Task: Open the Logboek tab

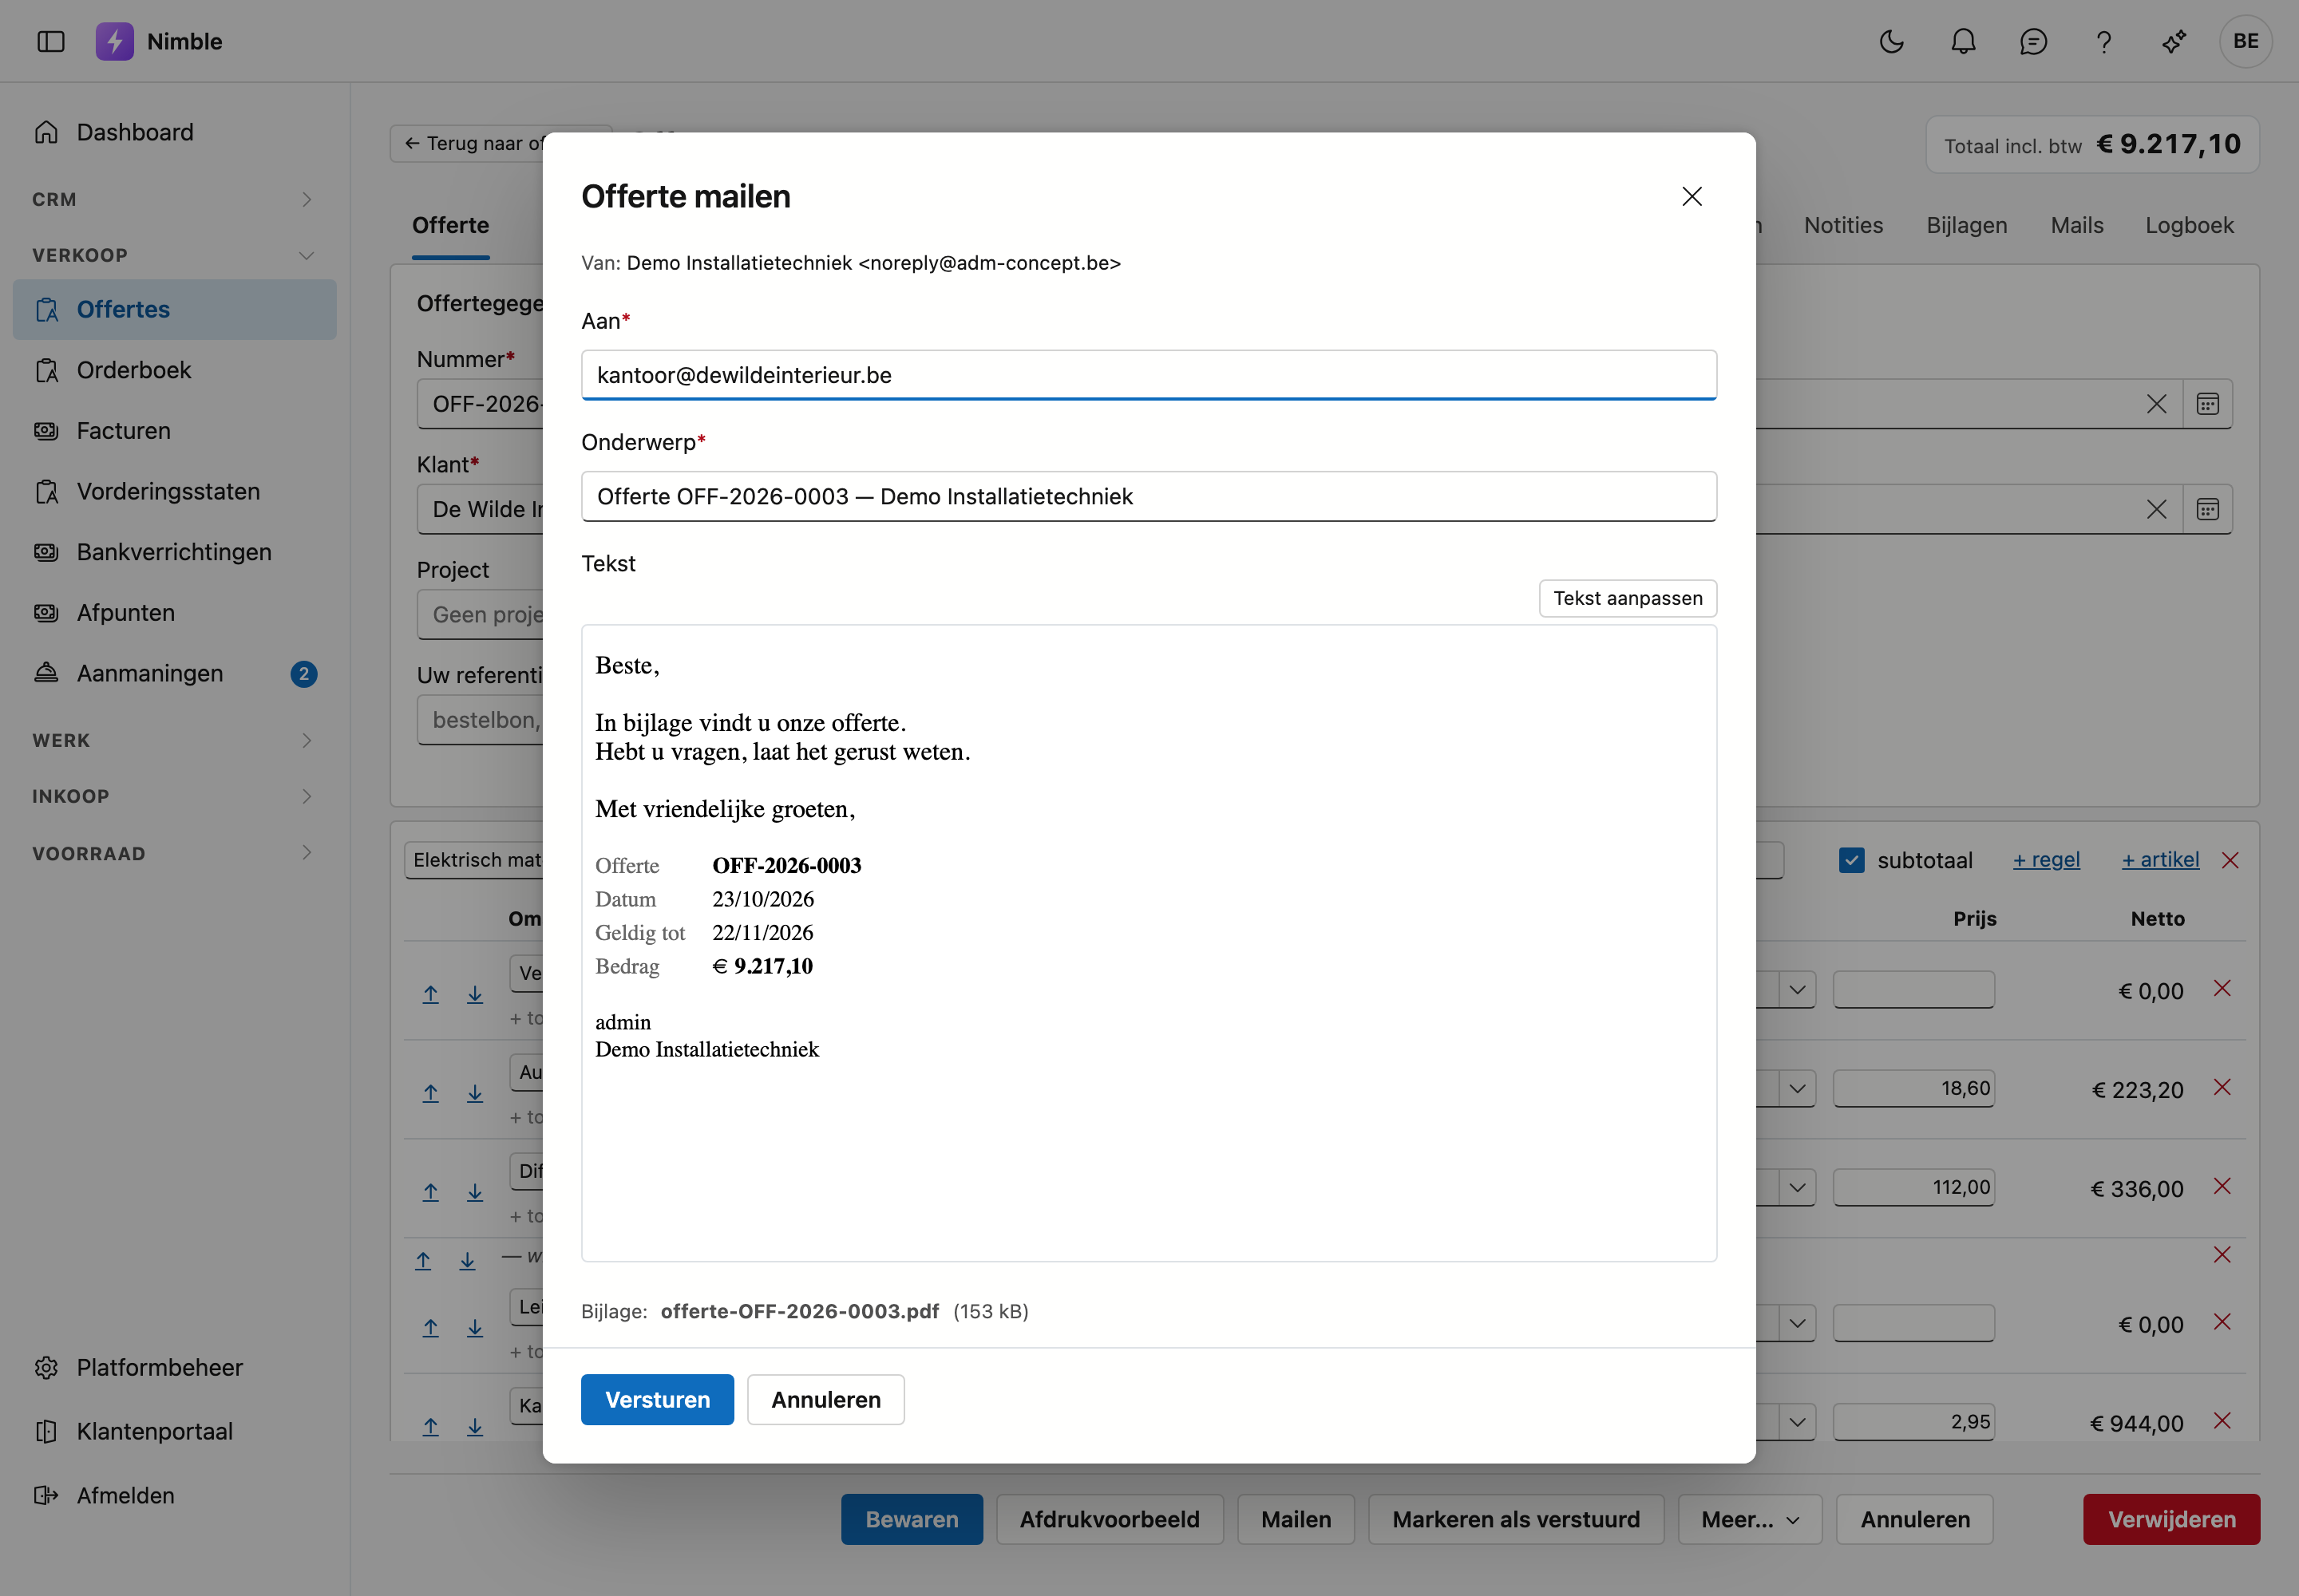Action: pyautogui.click(x=2188, y=225)
